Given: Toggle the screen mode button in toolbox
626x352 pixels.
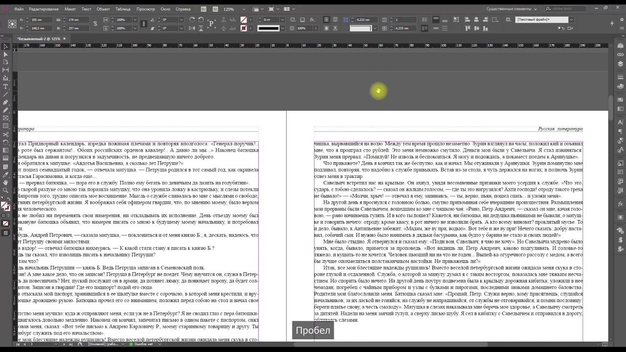Looking at the screenshot, I should coord(6,233).
